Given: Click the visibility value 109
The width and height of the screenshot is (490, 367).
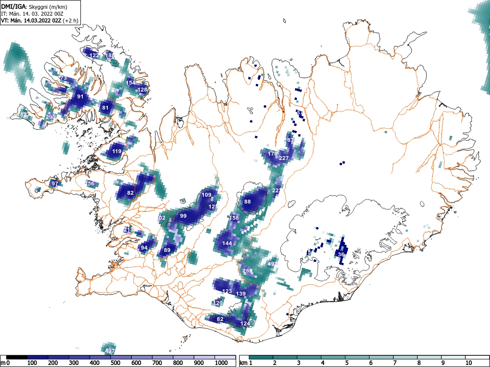Looking at the screenshot, I should point(206,195).
